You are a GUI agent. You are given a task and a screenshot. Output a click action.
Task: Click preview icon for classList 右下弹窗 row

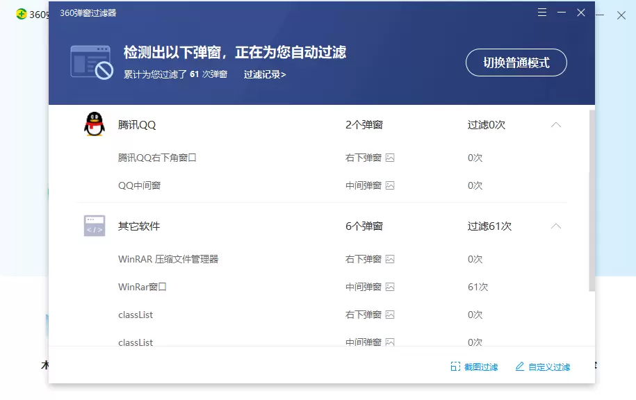(390, 315)
